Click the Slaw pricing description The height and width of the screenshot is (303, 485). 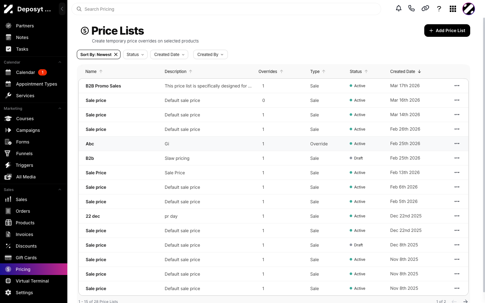click(x=177, y=158)
